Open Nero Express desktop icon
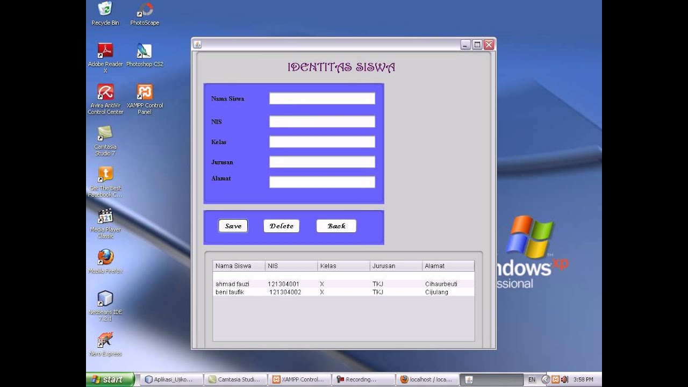This screenshot has height=387, width=688. [x=105, y=344]
